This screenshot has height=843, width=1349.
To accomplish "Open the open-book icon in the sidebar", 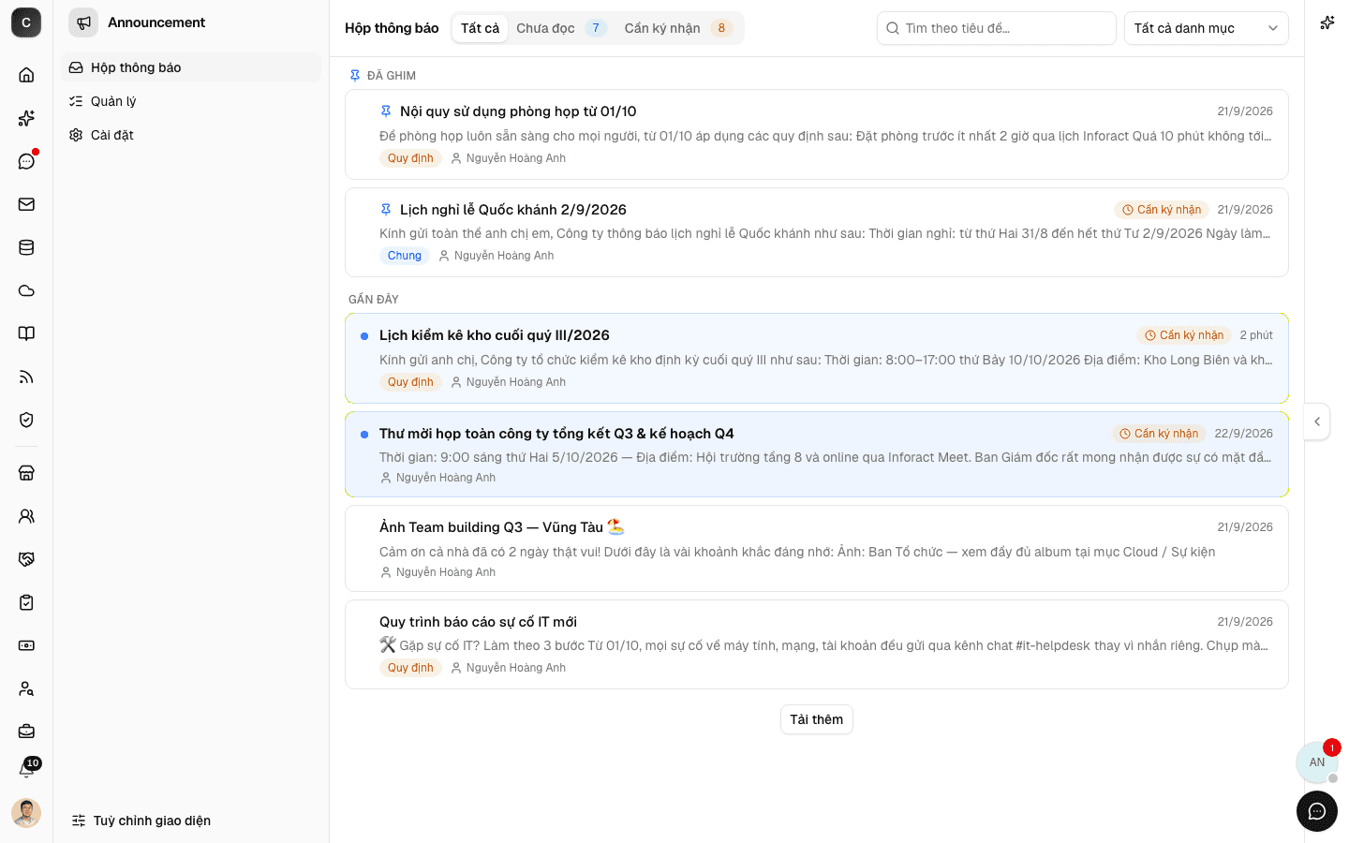I will tap(26, 333).
